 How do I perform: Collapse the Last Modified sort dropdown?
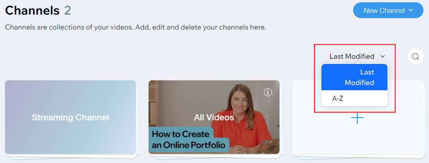pos(357,56)
